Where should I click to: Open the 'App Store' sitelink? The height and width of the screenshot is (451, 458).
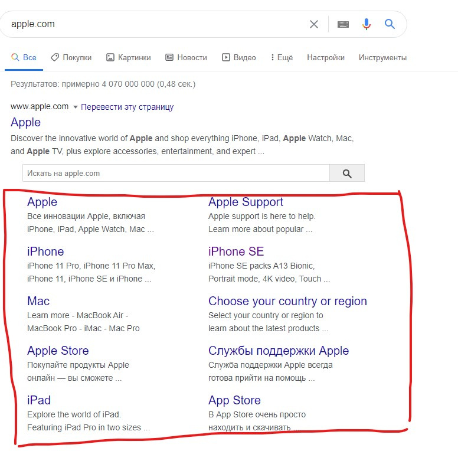click(x=234, y=400)
